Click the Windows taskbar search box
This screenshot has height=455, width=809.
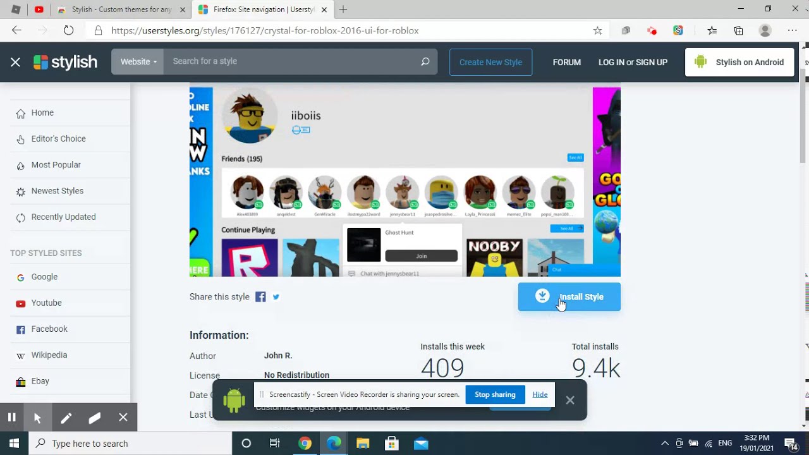point(130,444)
